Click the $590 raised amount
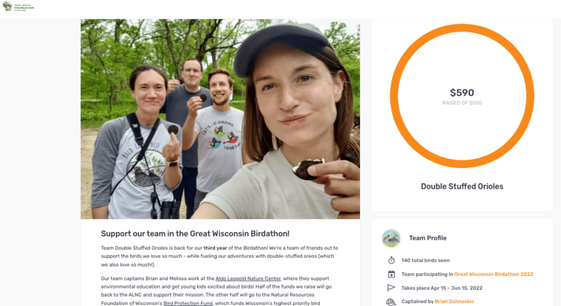This screenshot has width=561, height=306. pos(462,93)
